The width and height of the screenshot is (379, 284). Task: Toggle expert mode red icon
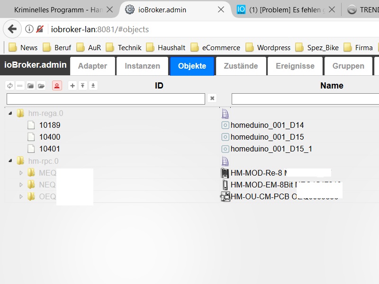point(57,86)
